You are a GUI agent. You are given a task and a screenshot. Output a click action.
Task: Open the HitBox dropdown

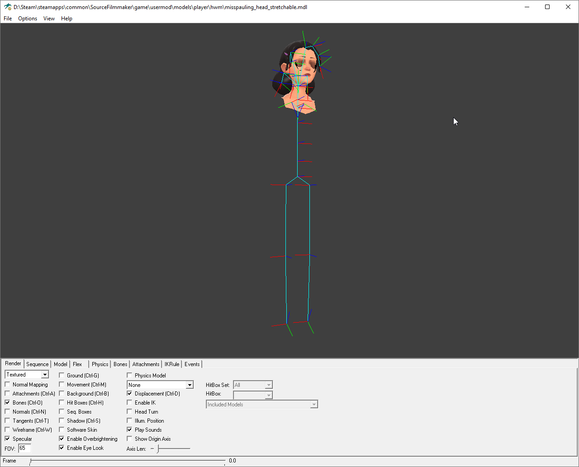coord(253,395)
